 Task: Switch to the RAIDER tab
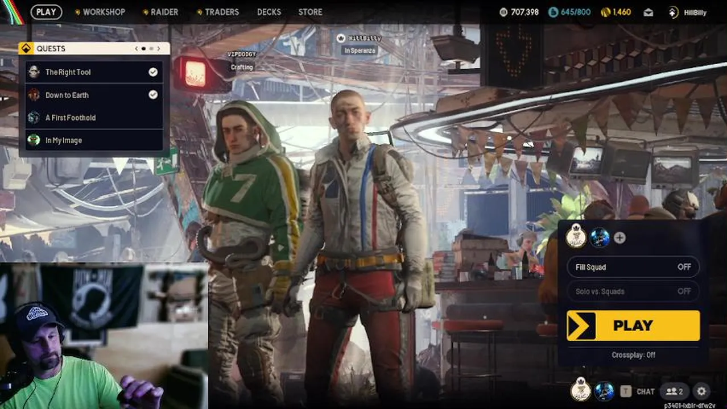tap(160, 12)
